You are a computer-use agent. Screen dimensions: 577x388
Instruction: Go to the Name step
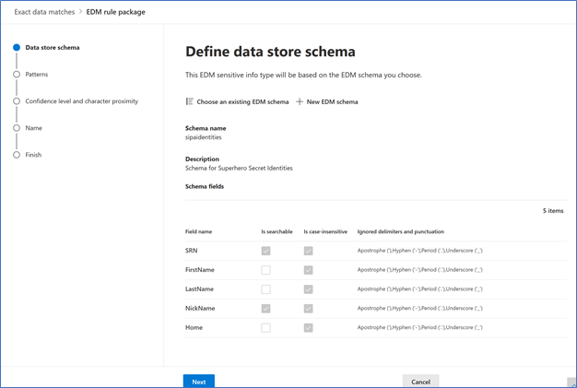click(x=33, y=128)
